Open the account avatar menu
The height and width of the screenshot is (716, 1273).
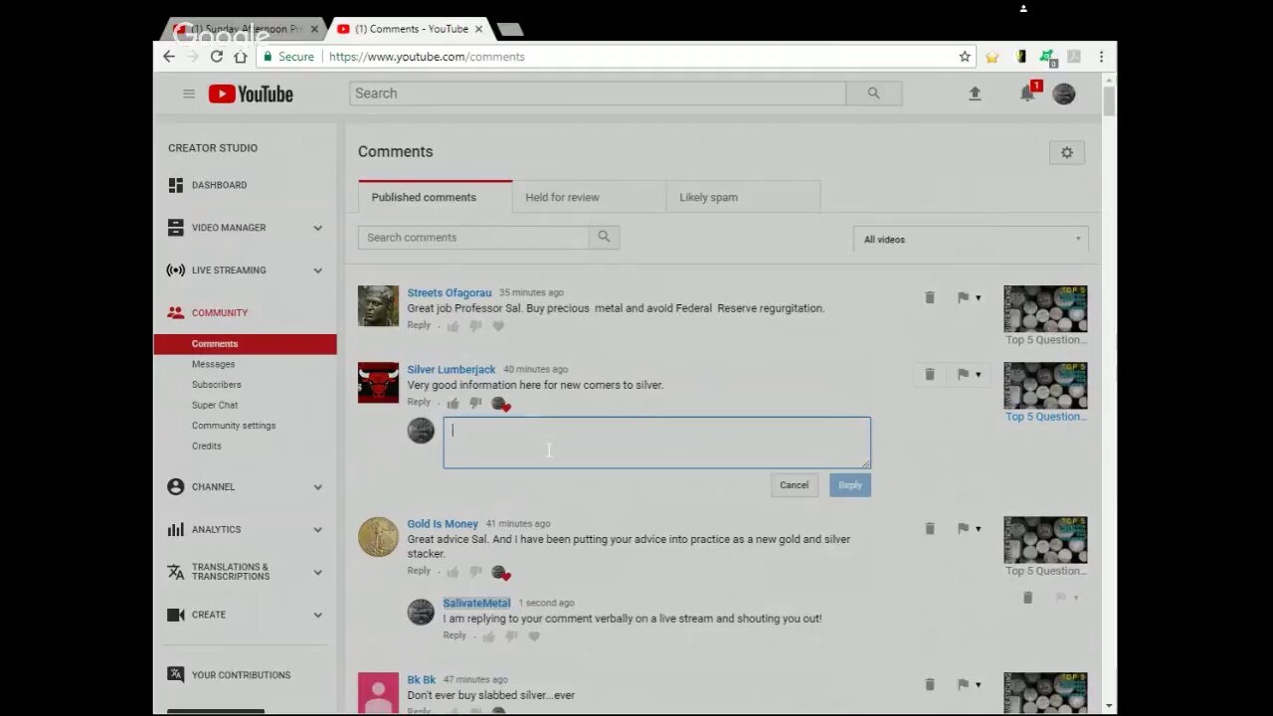[1064, 93]
